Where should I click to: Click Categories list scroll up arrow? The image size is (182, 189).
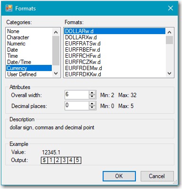pyautogui.click(x=56, y=32)
